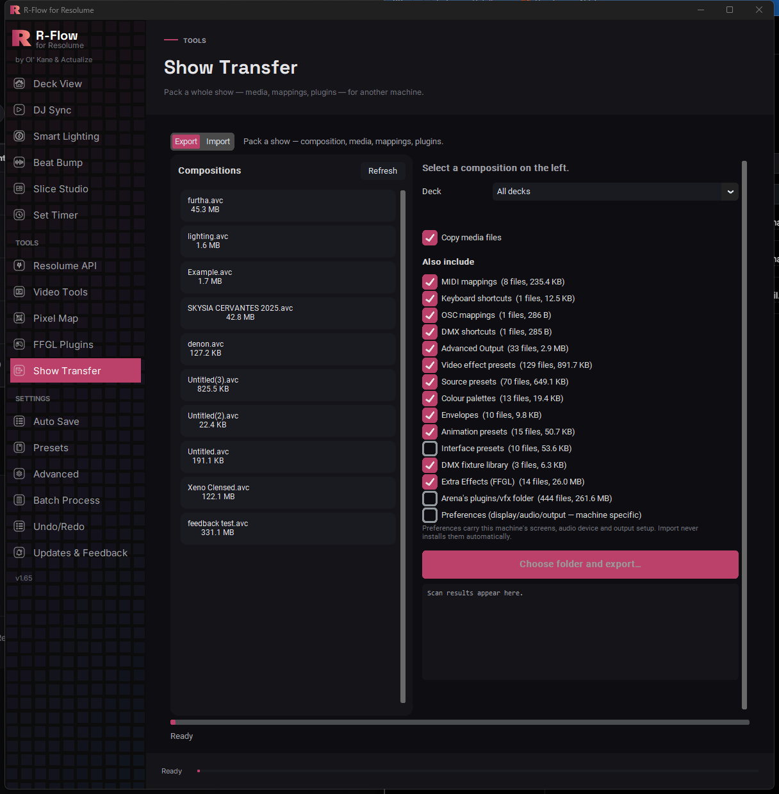
Task: Click the R-Flow logo in the sidebar
Action: [x=21, y=38]
